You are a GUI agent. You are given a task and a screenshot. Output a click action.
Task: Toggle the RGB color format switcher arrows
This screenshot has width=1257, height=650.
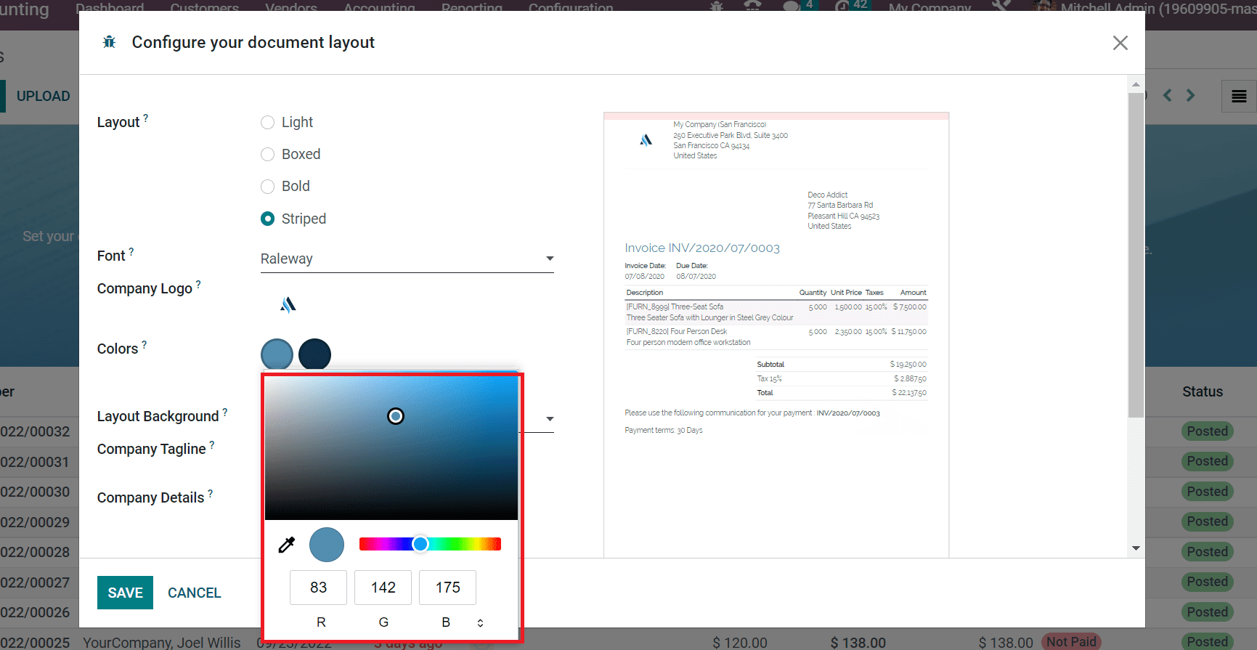point(480,623)
